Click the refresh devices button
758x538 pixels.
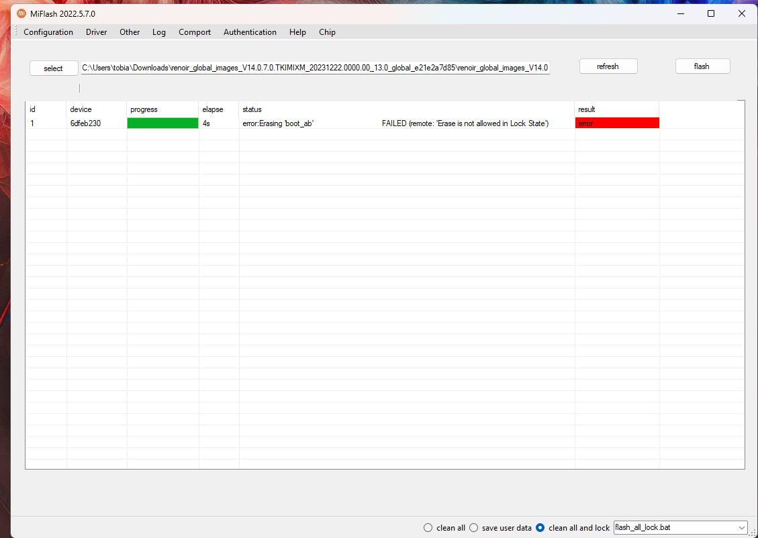click(608, 66)
